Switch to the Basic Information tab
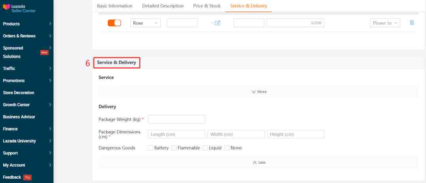The image size is (426, 183). (x=115, y=6)
